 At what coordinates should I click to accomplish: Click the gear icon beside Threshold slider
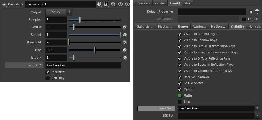[x=125, y=42]
